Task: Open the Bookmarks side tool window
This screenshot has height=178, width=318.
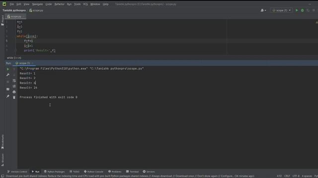Action: [x=2, y=142]
